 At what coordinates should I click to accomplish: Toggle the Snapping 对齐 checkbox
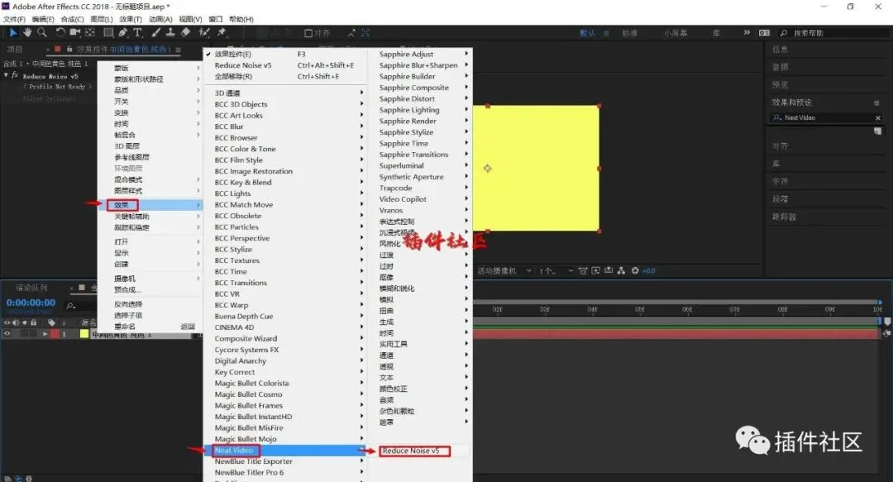tap(308, 33)
